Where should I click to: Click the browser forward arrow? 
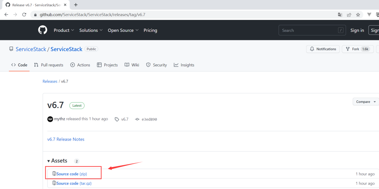[x=15, y=15]
